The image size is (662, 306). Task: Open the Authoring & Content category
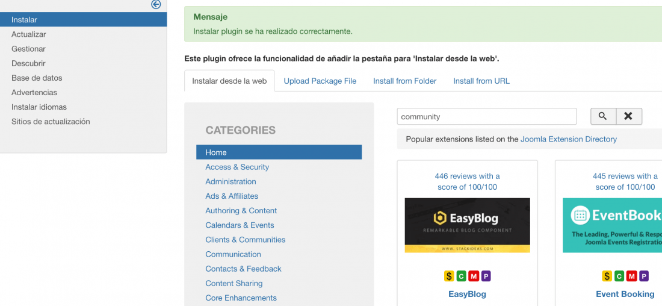point(241,210)
